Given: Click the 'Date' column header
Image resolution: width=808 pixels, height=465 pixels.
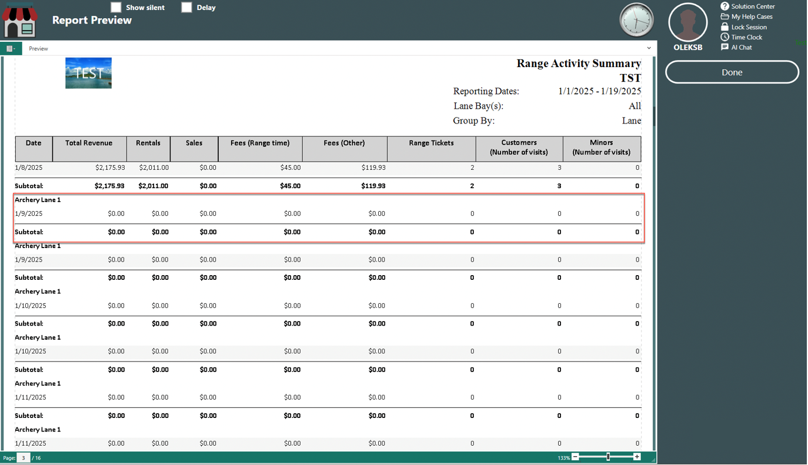Looking at the screenshot, I should click(34, 149).
